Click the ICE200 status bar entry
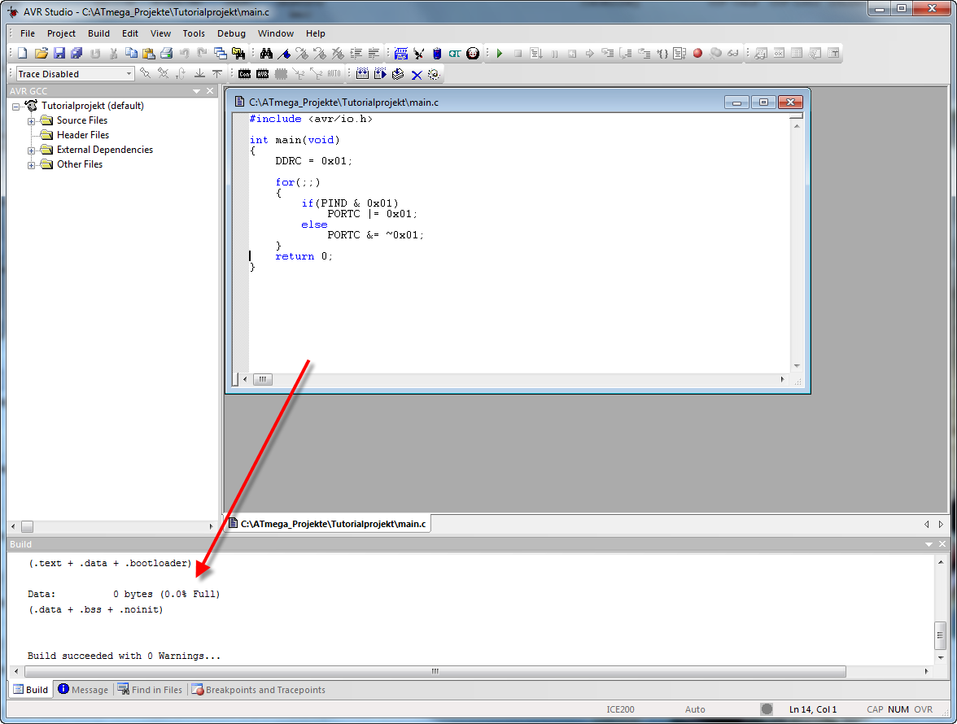 click(x=620, y=709)
